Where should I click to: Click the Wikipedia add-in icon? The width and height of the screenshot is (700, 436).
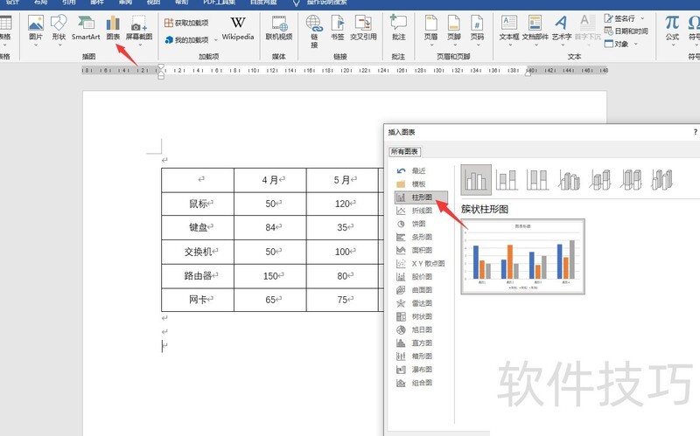pyautogui.click(x=237, y=28)
